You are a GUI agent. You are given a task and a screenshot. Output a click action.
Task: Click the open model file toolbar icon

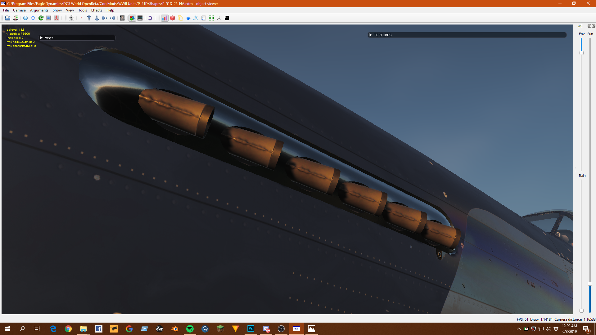[x=8, y=18]
